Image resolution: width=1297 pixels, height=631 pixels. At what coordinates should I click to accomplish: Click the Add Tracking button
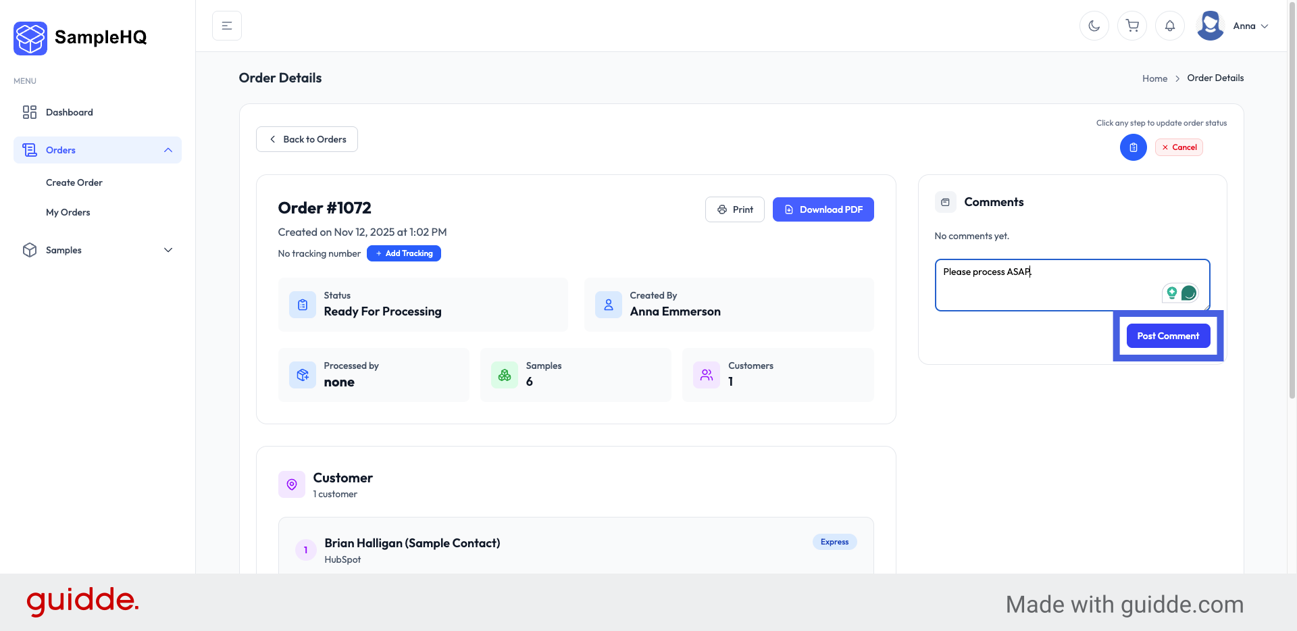[404, 253]
